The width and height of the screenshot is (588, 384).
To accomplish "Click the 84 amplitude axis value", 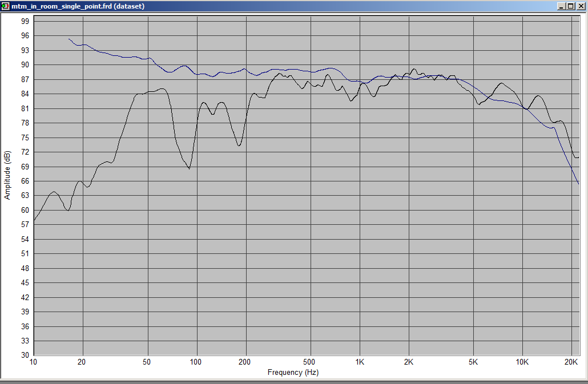I will [x=25, y=94].
